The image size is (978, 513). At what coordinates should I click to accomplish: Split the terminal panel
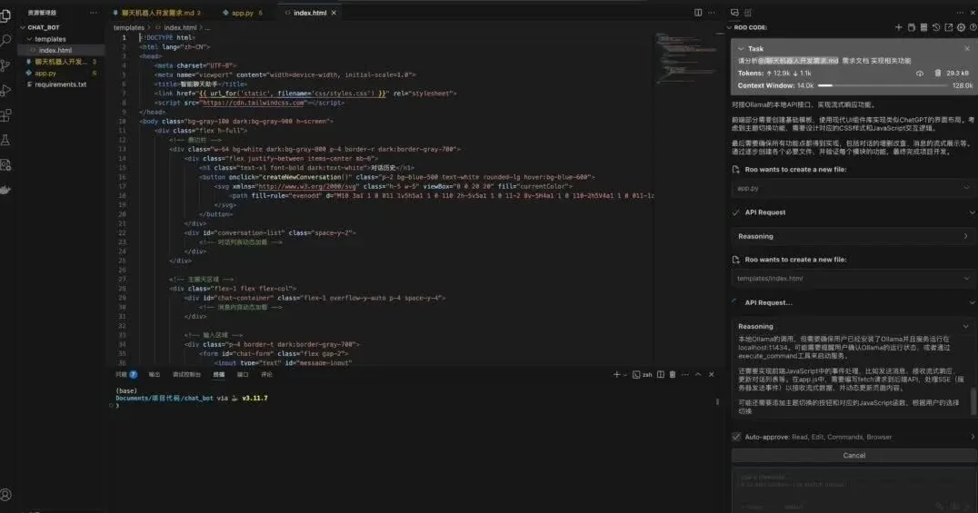(x=661, y=375)
